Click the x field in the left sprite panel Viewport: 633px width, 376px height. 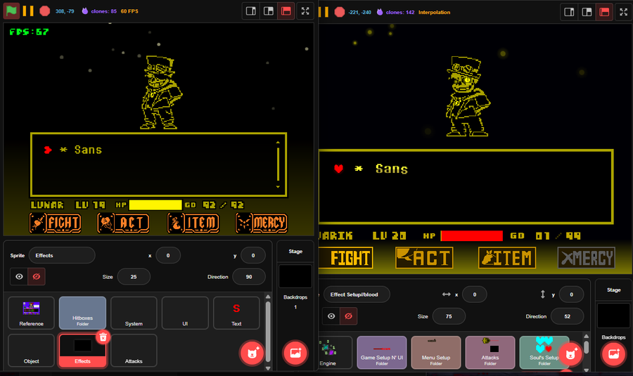[x=168, y=255]
